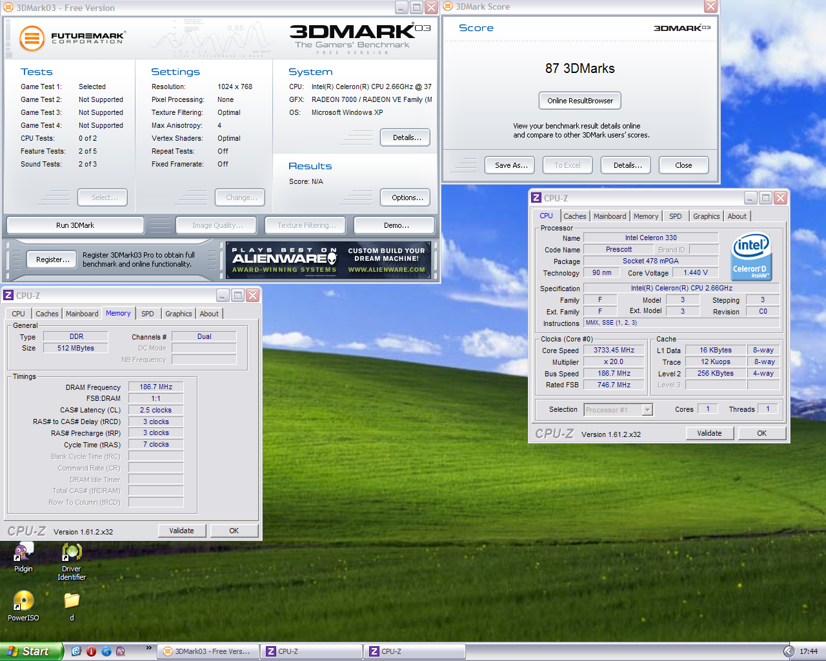Launch PowerISO from the desktop
The image size is (826, 661).
[23, 605]
